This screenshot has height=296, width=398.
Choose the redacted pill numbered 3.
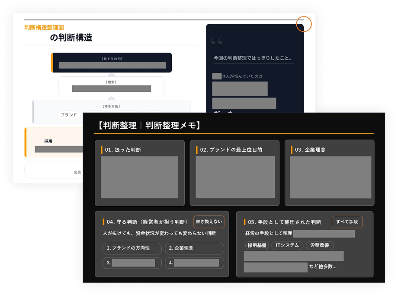(x=132, y=263)
